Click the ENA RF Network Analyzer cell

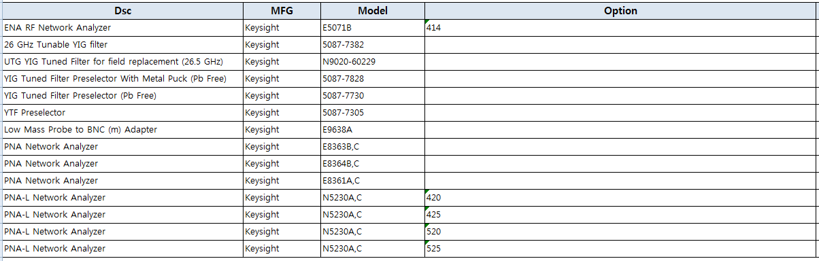pyautogui.click(x=123, y=28)
